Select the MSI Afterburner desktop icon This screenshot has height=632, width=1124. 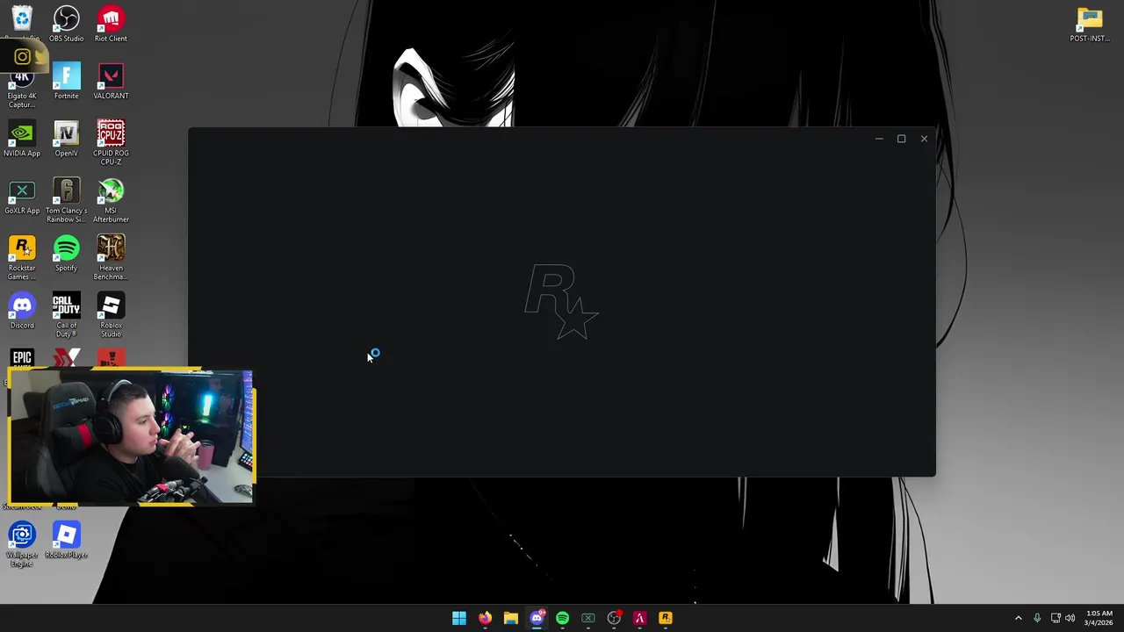(111, 200)
